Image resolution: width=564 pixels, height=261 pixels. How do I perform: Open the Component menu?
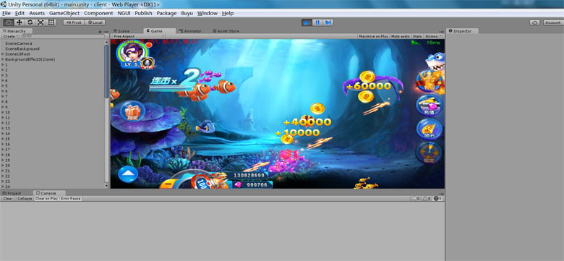(98, 13)
